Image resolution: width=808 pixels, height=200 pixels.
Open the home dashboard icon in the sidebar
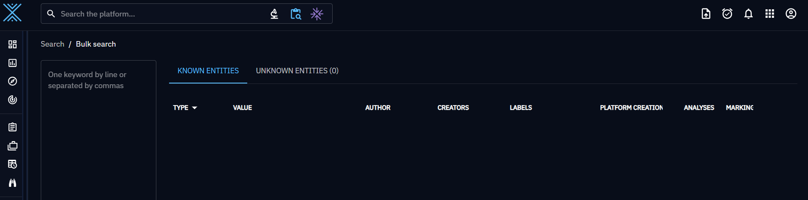(x=13, y=44)
